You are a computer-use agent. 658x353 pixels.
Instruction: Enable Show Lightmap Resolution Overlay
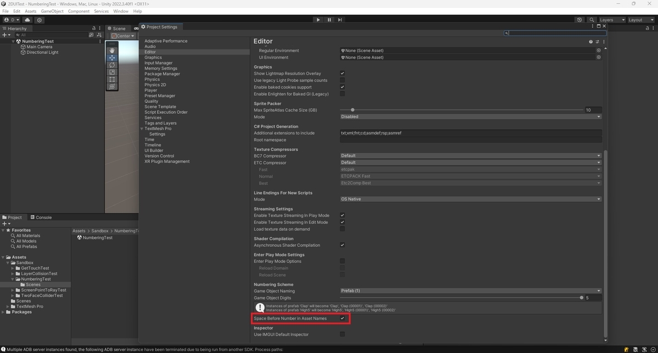342,73
